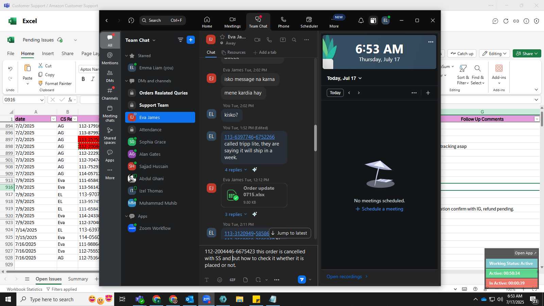The height and width of the screenshot is (306, 544).
Task: Click the Today calendar button
Action: 335,93
